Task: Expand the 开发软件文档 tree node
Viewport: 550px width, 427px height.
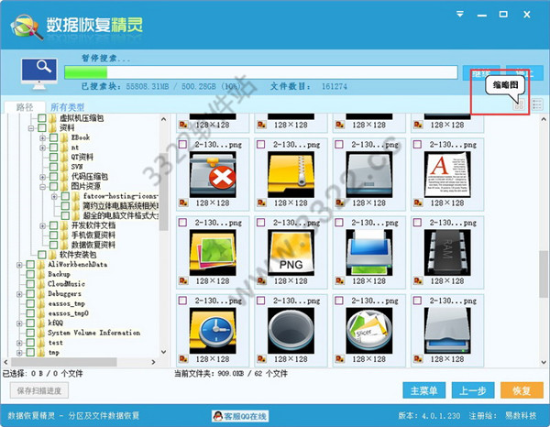Action: pyautogui.click(x=42, y=225)
